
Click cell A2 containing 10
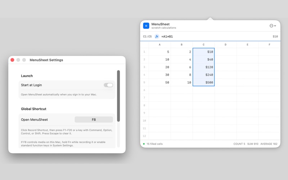159,59
